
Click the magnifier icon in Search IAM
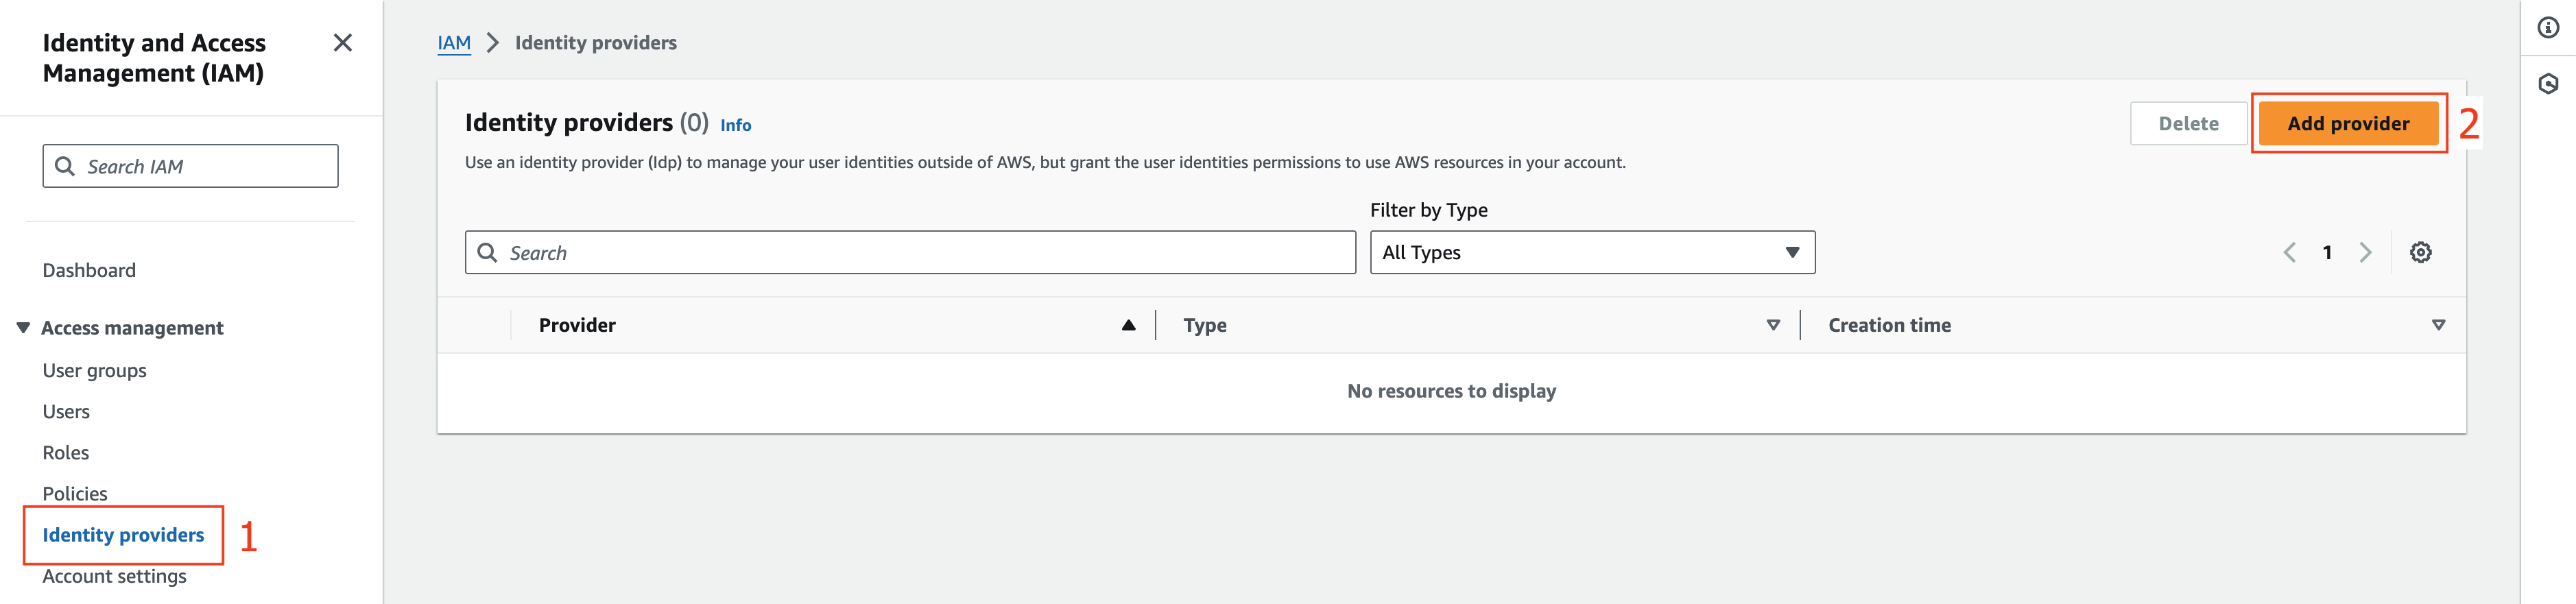coord(65,166)
